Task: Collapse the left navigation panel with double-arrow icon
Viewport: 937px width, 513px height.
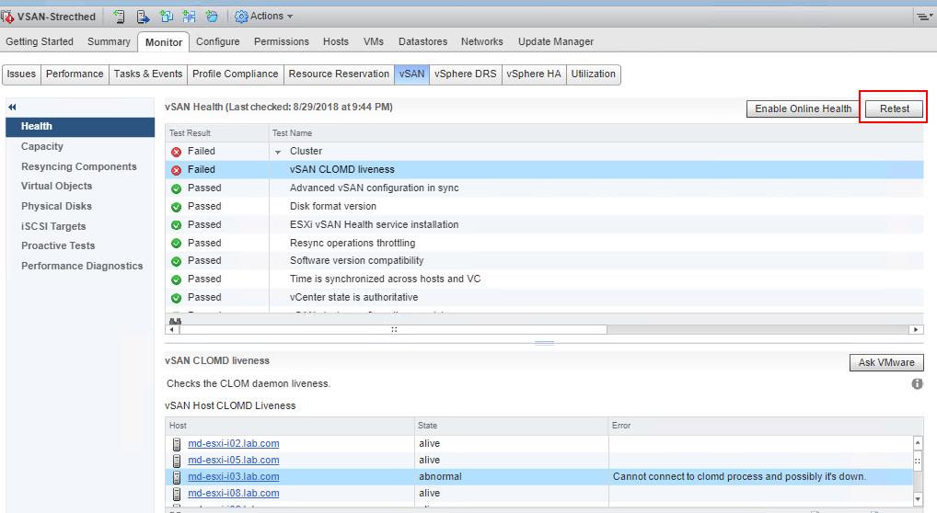Action: 12,107
